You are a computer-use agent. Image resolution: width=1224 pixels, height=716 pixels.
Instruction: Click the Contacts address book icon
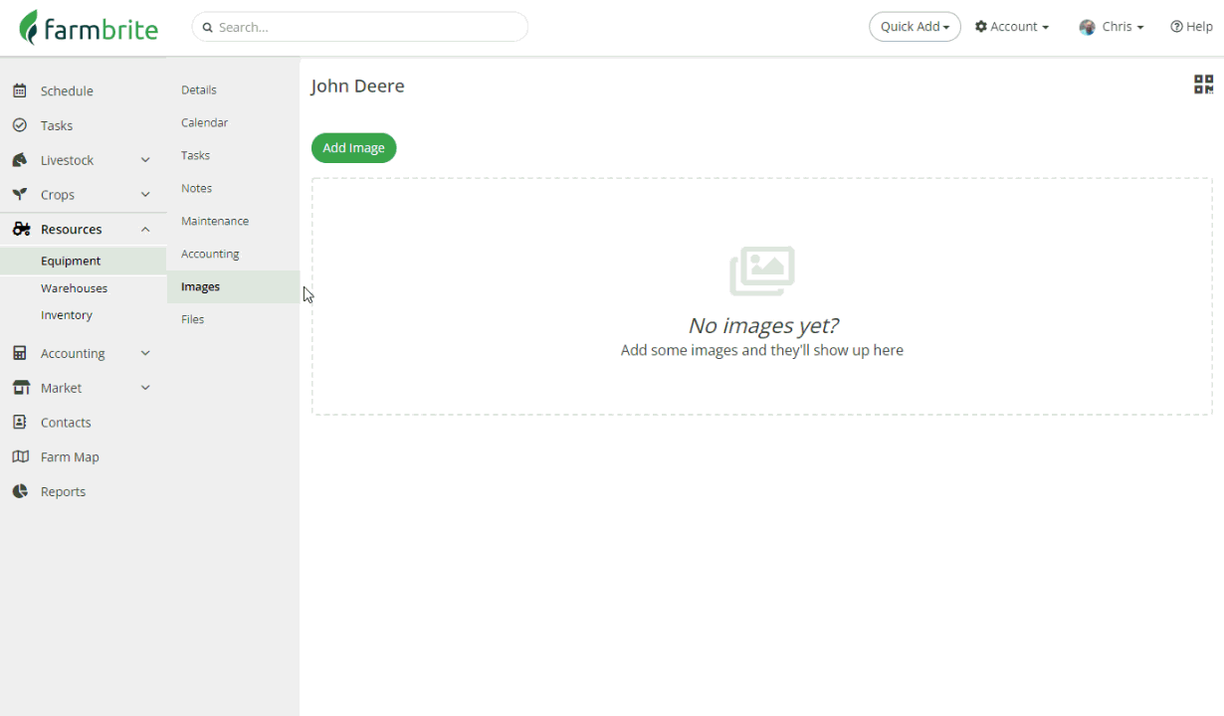pos(19,423)
